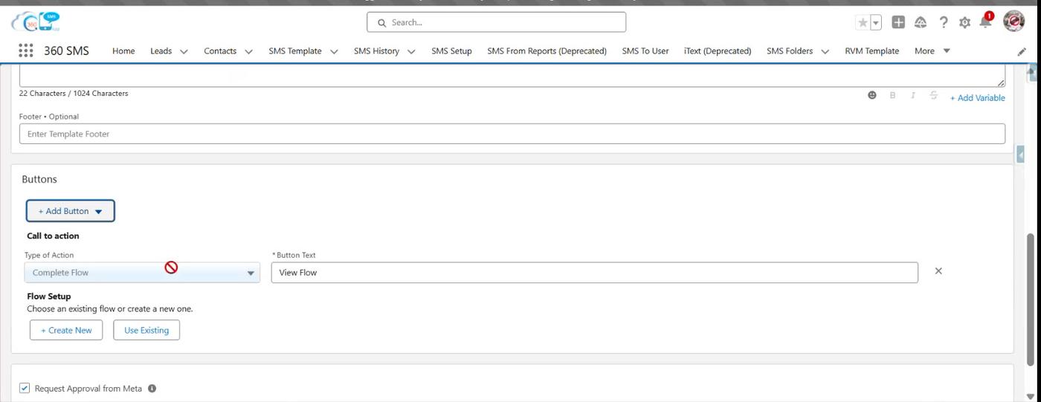Toggle italic formatting

pyautogui.click(x=912, y=96)
